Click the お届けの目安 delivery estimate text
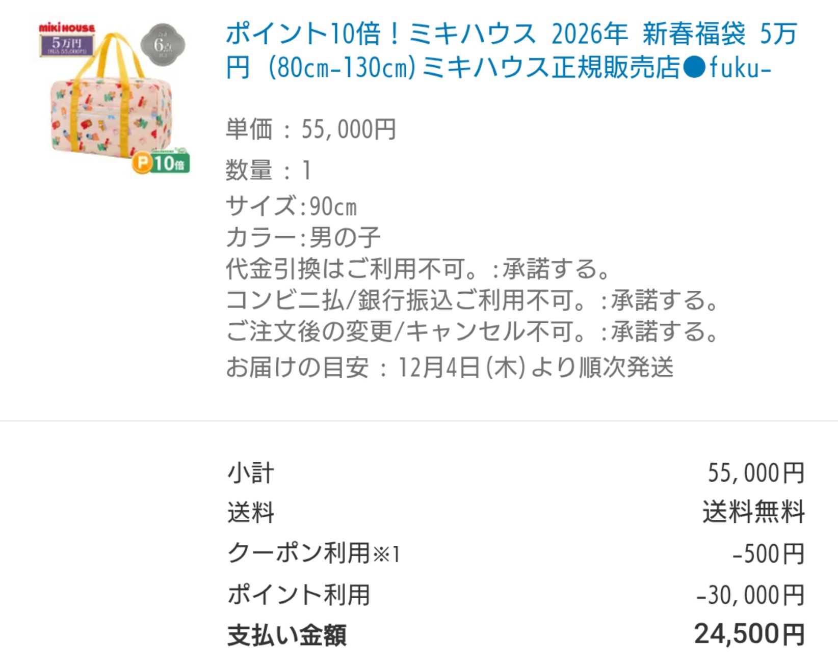Viewport: 838px width, 670px height. (x=450, y=367)
